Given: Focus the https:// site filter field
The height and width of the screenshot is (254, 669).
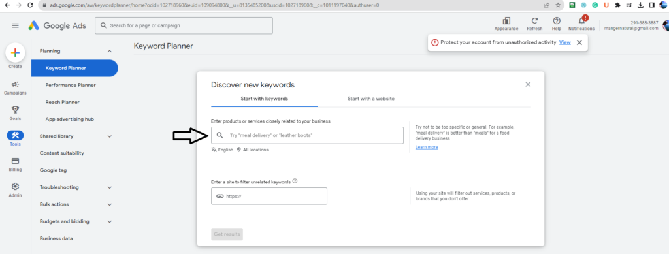Looking at the screenshot, I should pos(269,196).
